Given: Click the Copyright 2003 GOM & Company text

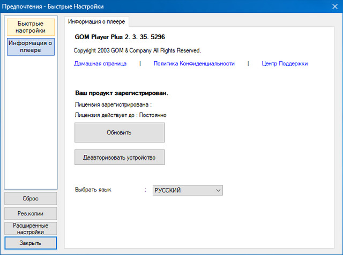Looking at the screenshot, I should tap(137, 50).
